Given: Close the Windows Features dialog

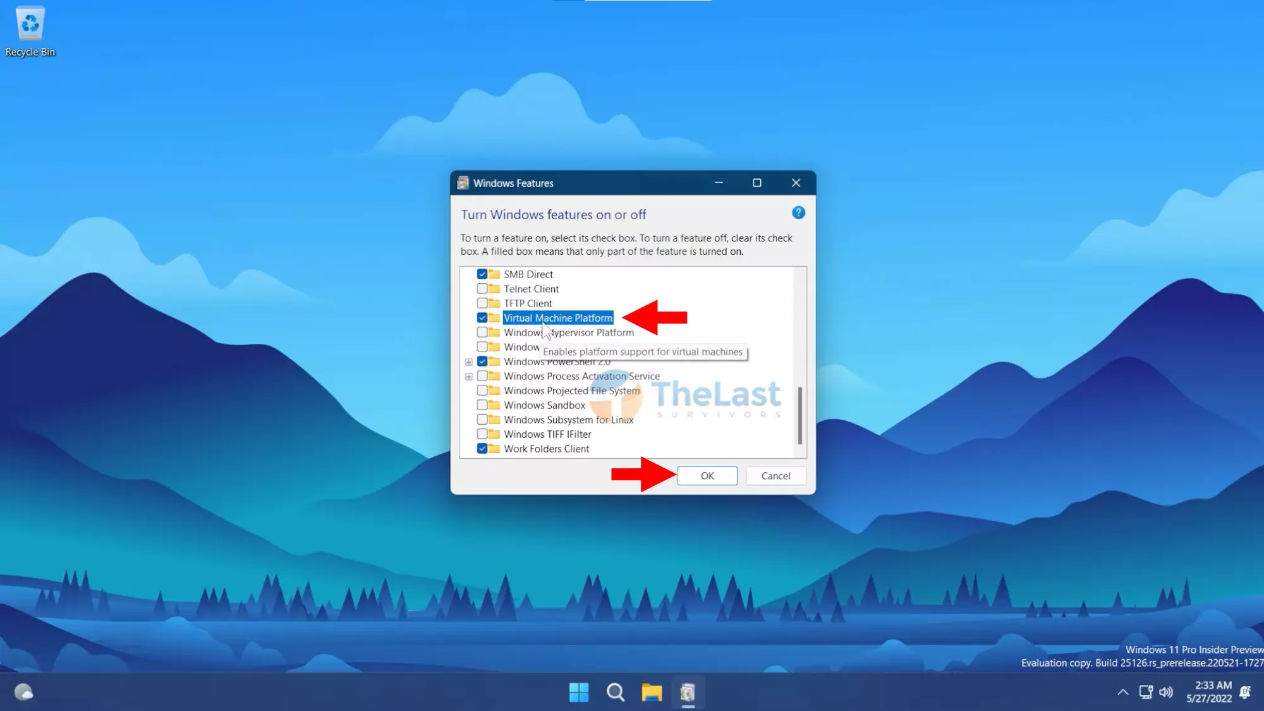Looking at the screenshot, I should 796,183.
